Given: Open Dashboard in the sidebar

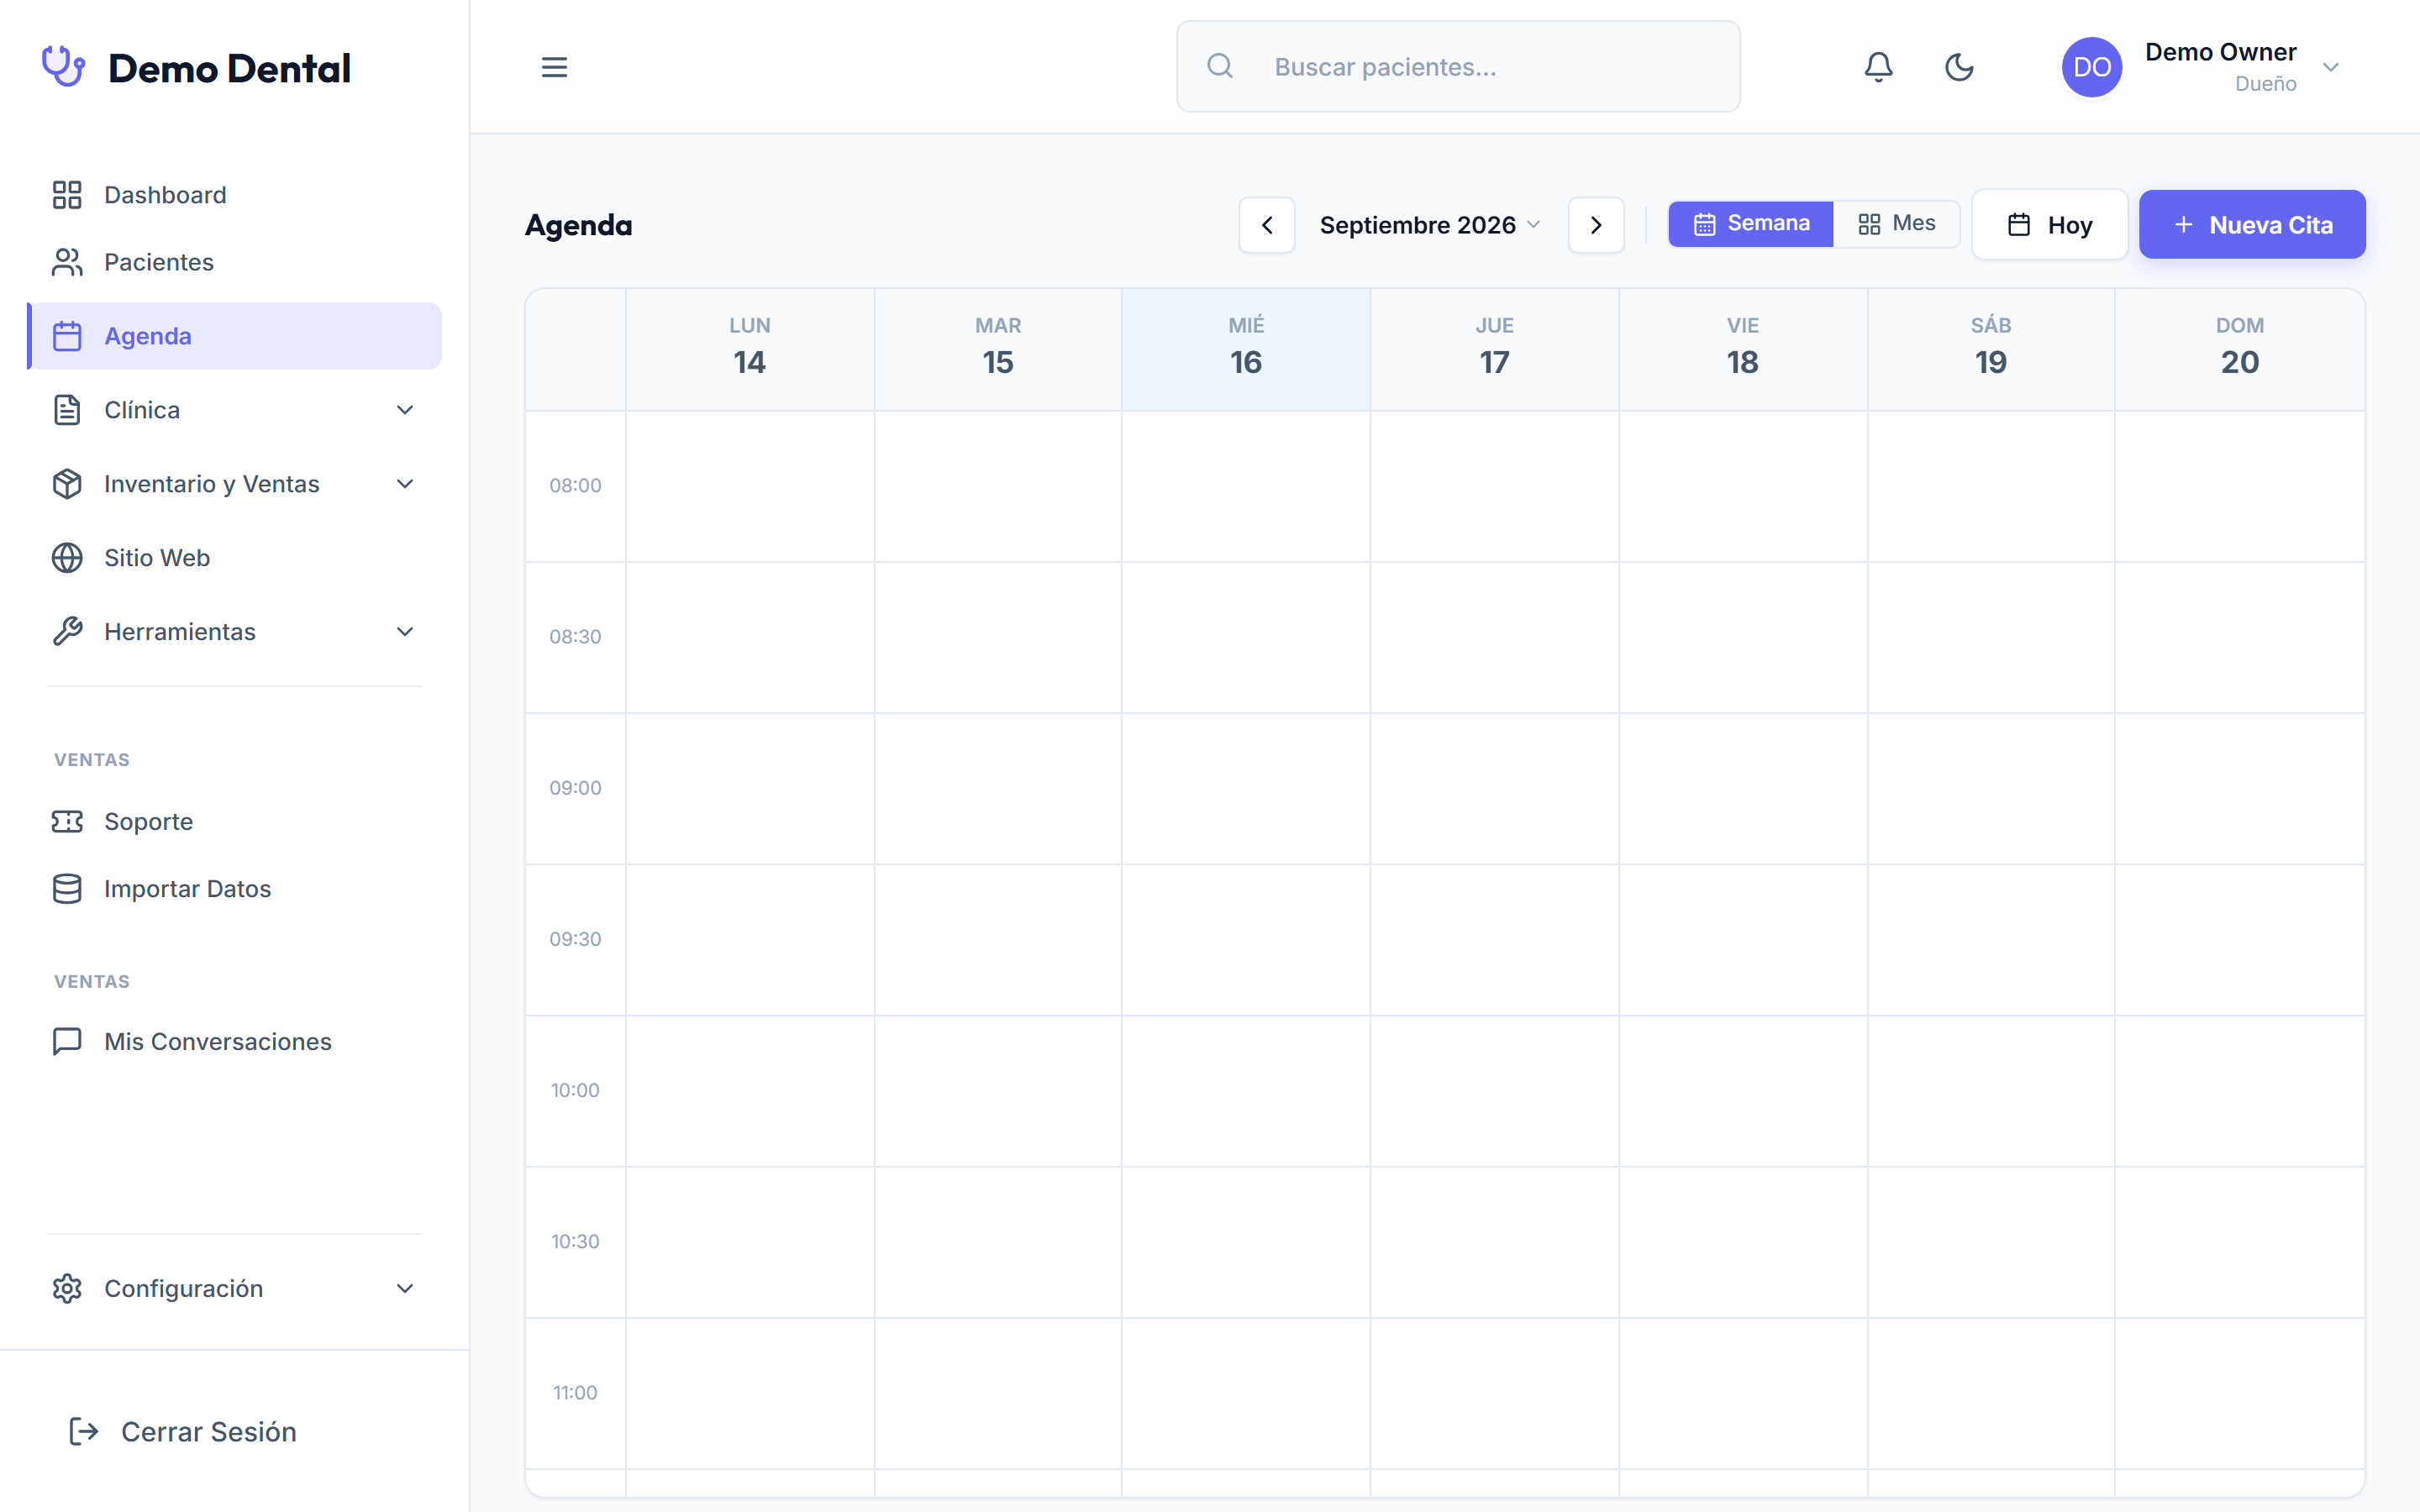Looking at the screenshot, I should pos(235,195).
